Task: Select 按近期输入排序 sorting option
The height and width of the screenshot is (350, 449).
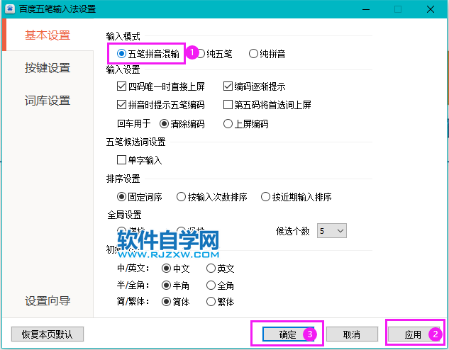Action: [x=267, y=197]
